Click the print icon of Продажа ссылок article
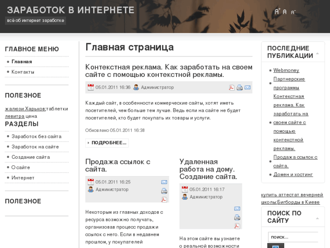 click(164, 191)
